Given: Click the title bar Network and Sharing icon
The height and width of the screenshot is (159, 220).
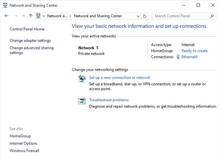Looking at the screenshot, I should click(x=5, y=5).
